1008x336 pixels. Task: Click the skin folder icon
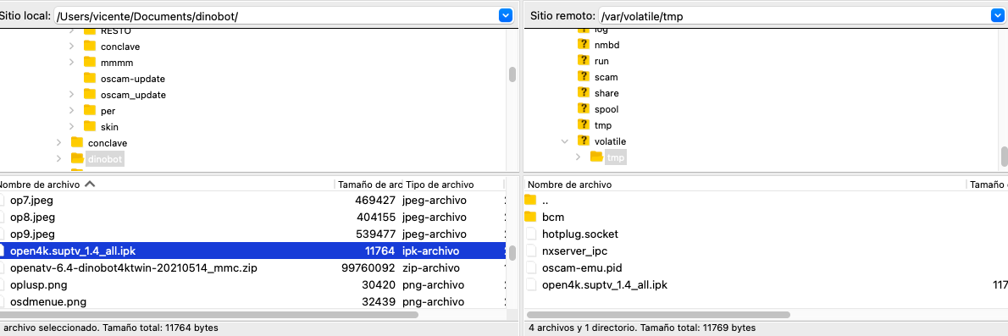tap(90, 127)
